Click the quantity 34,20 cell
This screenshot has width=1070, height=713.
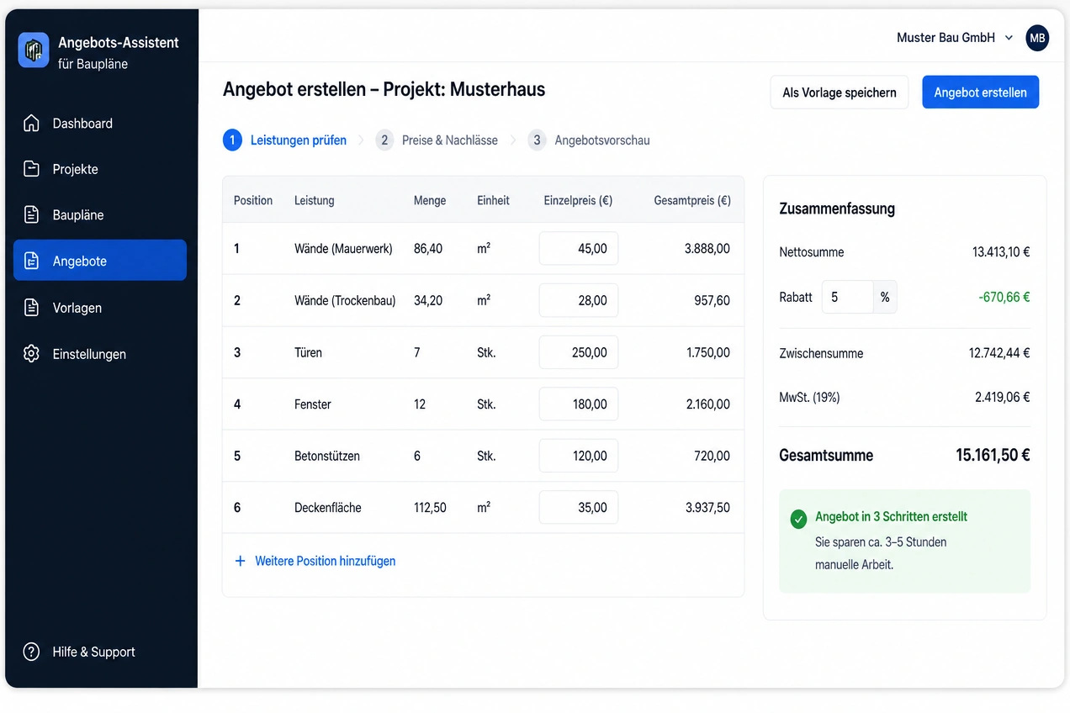428,300
